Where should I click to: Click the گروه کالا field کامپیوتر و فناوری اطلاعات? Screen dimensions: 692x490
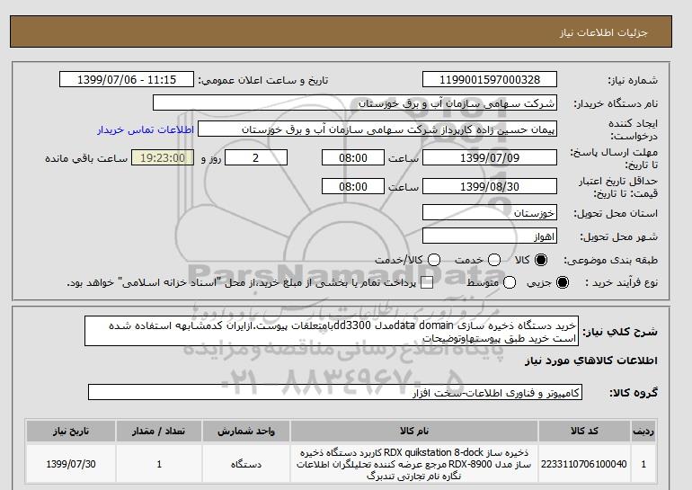(x=335, y=392)
